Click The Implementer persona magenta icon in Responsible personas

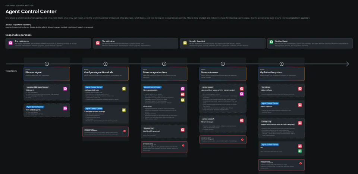(x=10, y=43)
